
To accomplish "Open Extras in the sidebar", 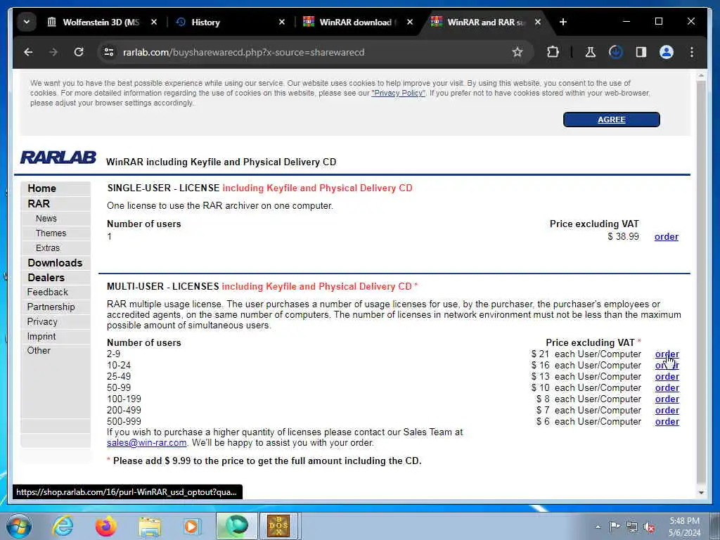I will click(48, 248).
